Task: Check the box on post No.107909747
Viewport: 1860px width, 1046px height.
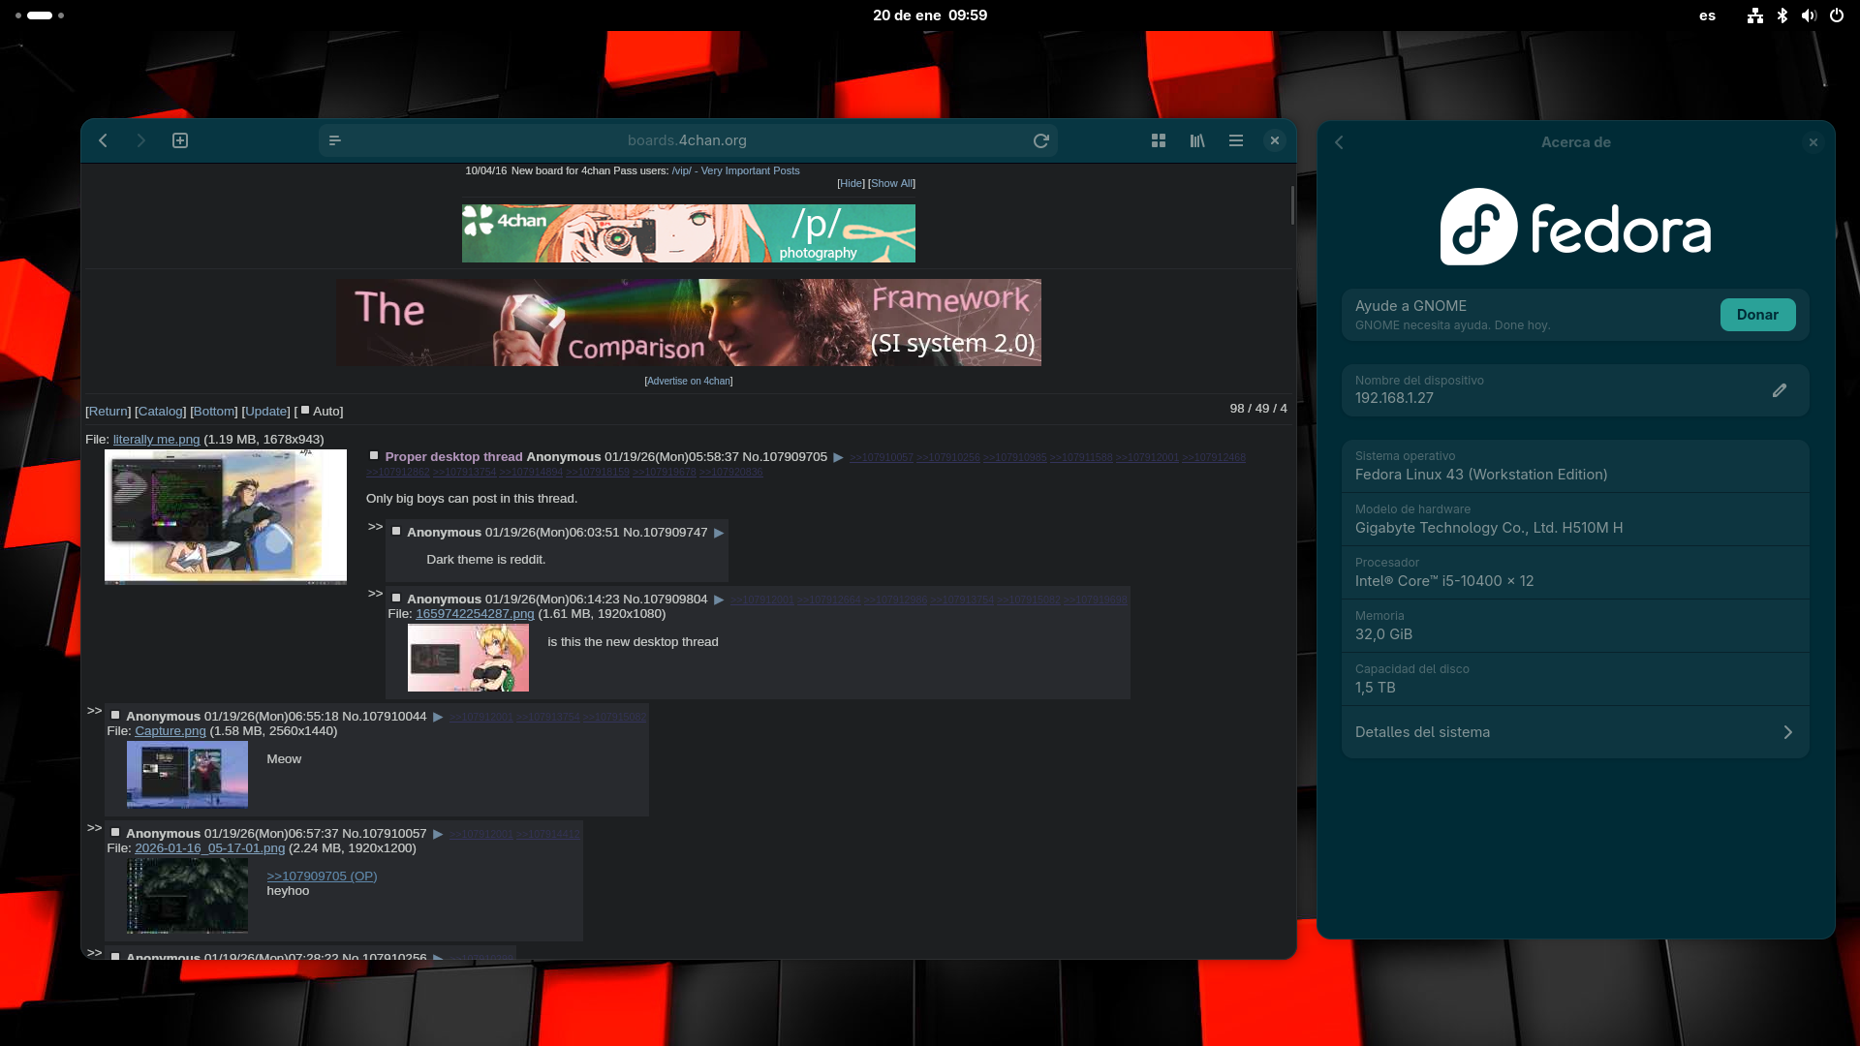Action: pos(396,532)
